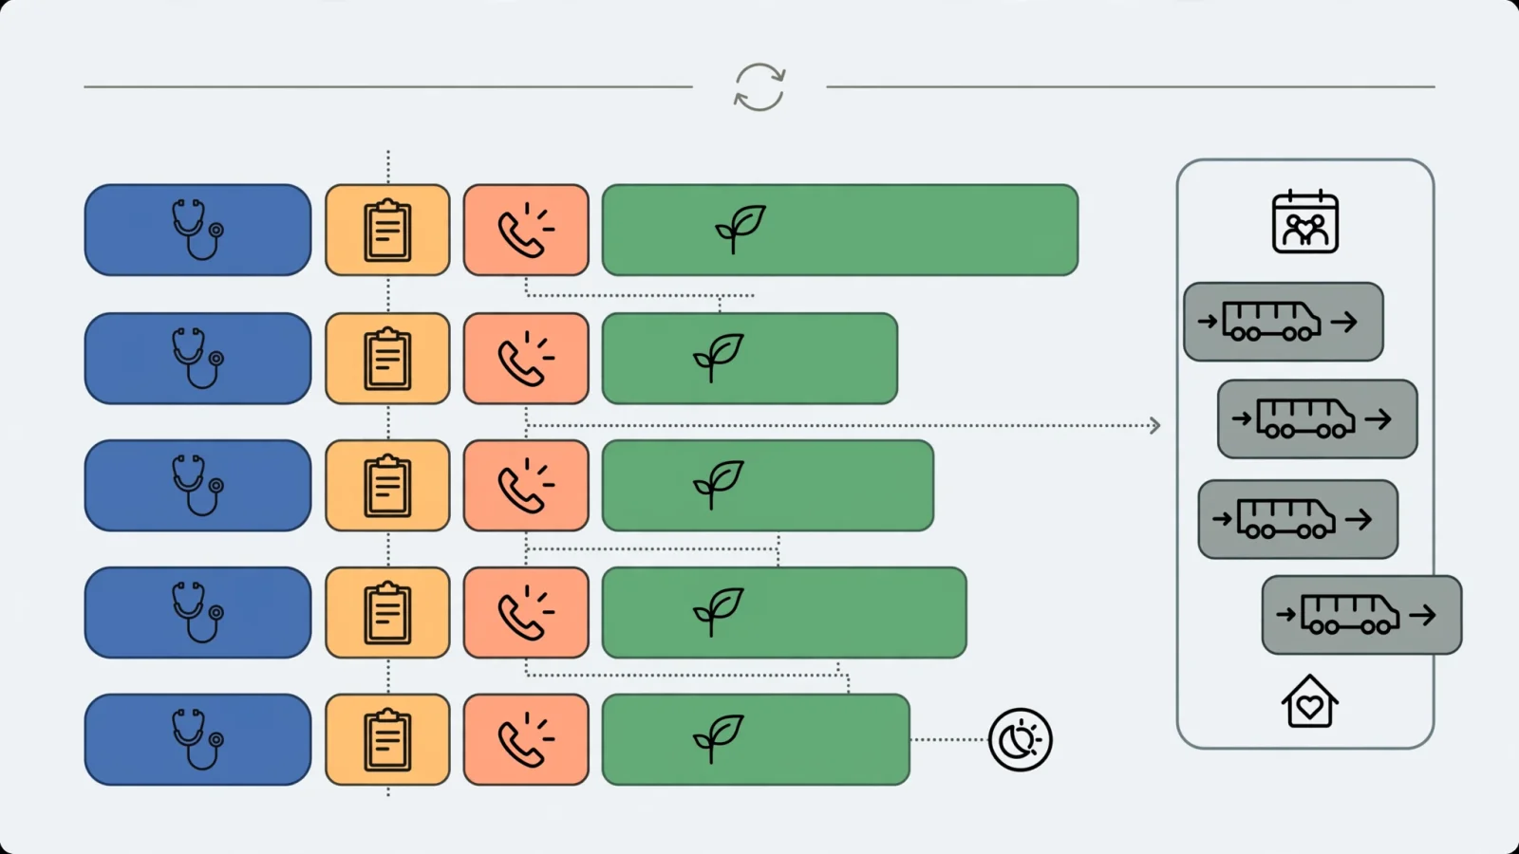1519x854 pixels.
Task: Select the stethoscope block in first row
Action: tap(197, 231)
